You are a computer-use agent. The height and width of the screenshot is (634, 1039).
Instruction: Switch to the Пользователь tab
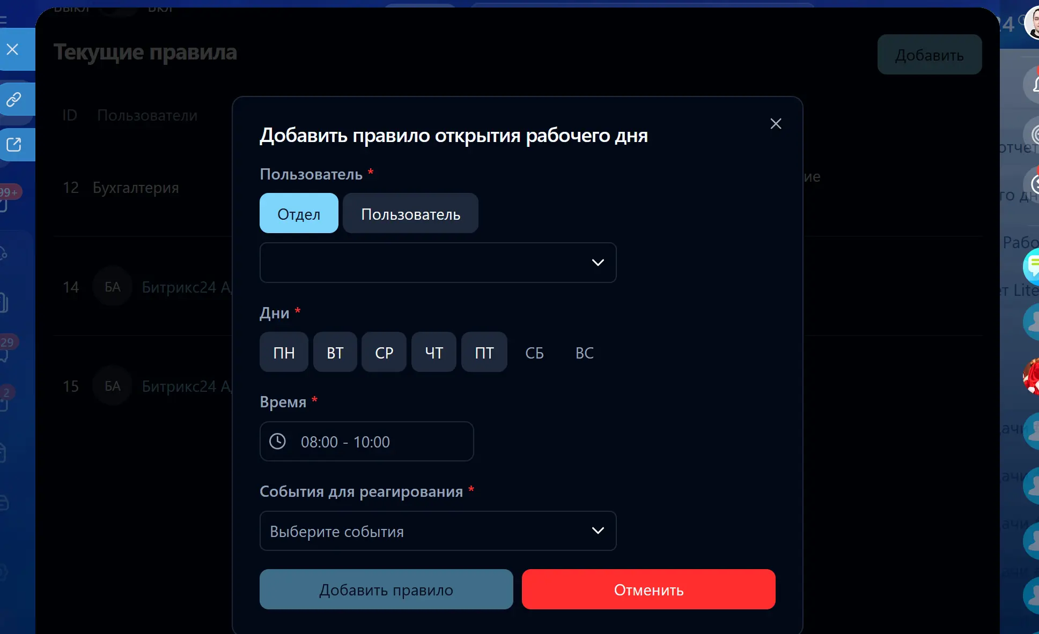(410, 214)
